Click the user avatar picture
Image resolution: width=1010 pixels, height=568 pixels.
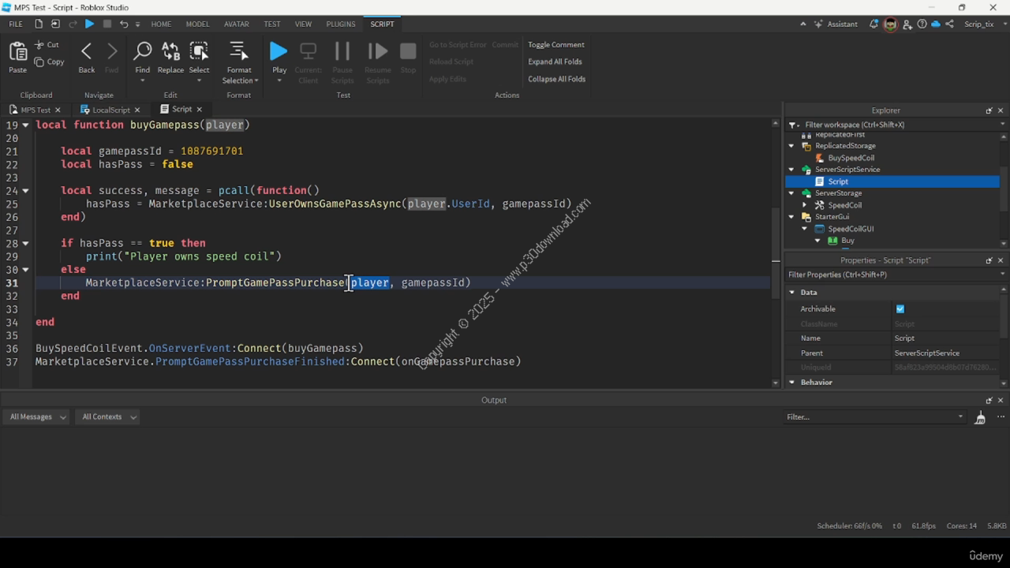click(x=890, y=24)
